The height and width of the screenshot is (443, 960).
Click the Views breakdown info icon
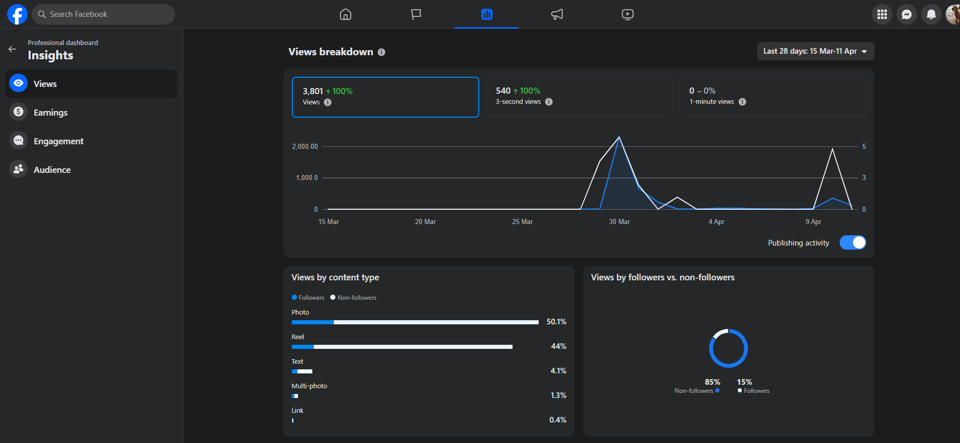(x=381, y=52)
